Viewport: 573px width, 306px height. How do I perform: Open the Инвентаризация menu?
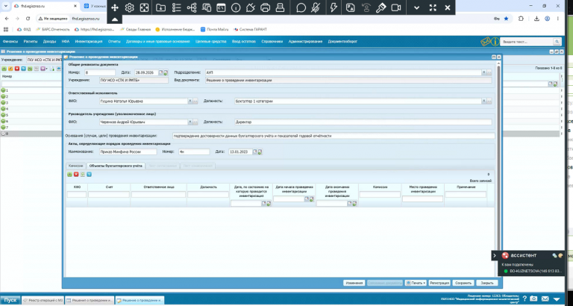pos(89,42)
